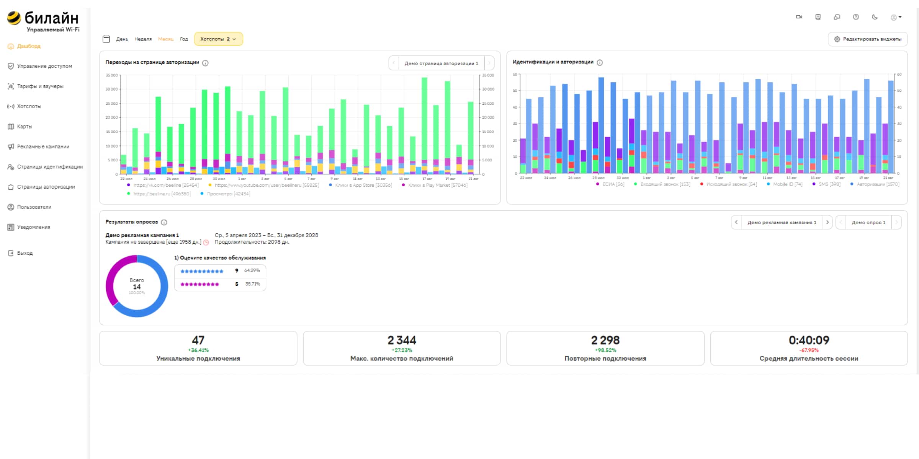Go to next authorization page in selector
Screen dimensions: 919x459
489,63
